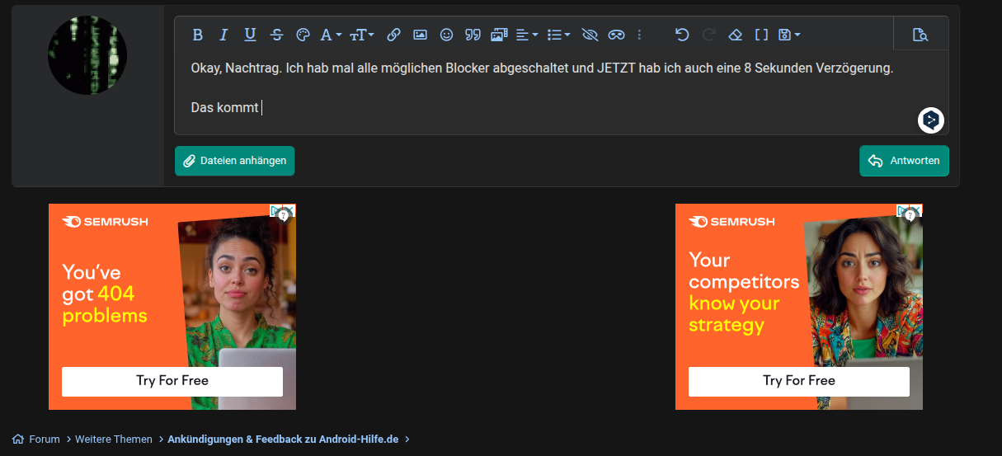
Task: Toggle bold formatting in the editor
Action: coord(198,35)
